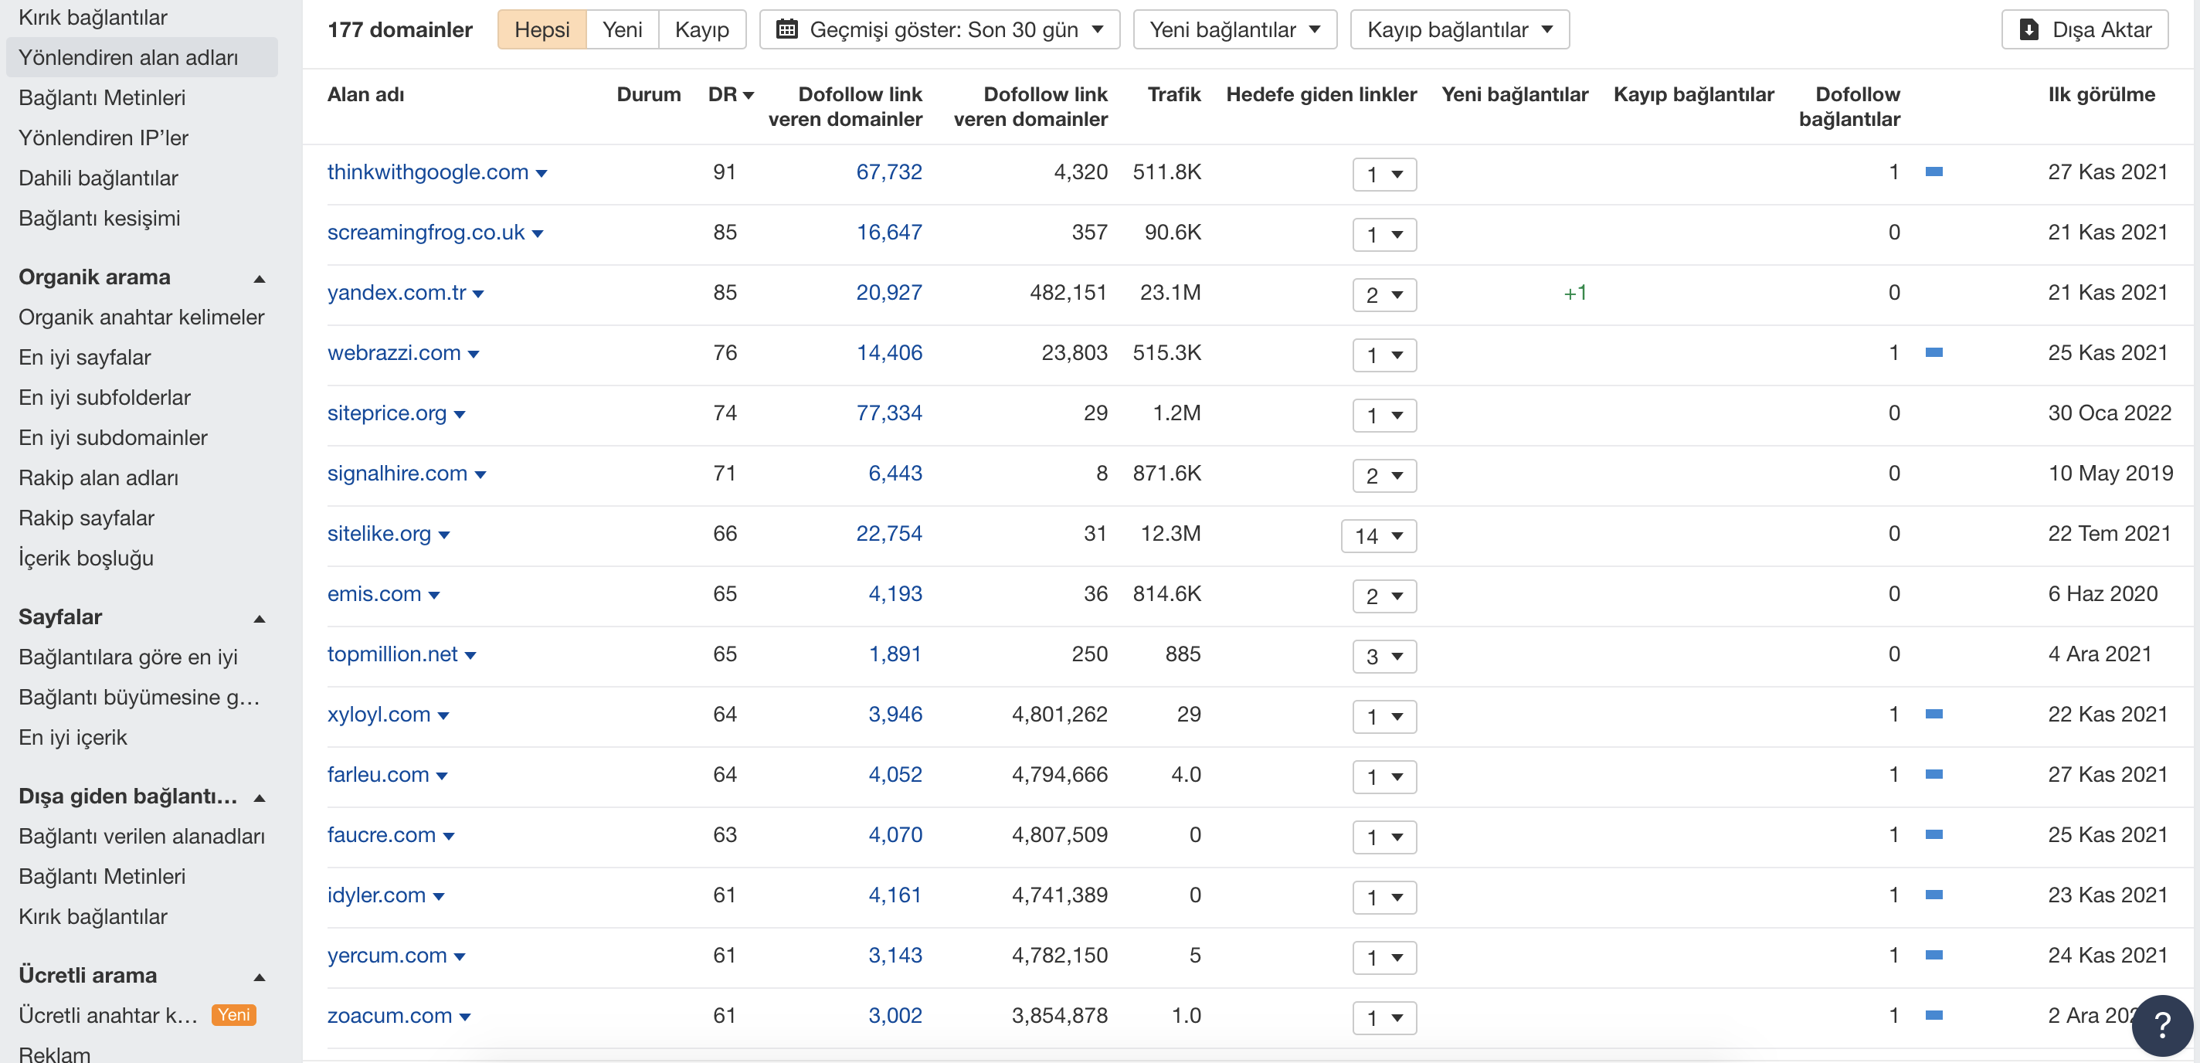The image size is (2200, 1063).
Task: Sort by İlk görülme column header
Action: pyautogui.click(x=2101, y=94)
